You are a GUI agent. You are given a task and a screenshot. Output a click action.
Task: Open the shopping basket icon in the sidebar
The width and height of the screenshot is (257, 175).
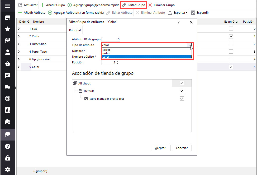click(8, 64)
